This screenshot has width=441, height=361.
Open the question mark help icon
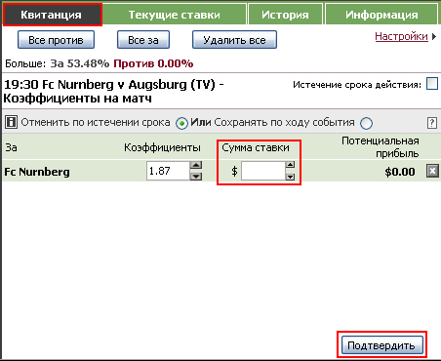point(432,123)
